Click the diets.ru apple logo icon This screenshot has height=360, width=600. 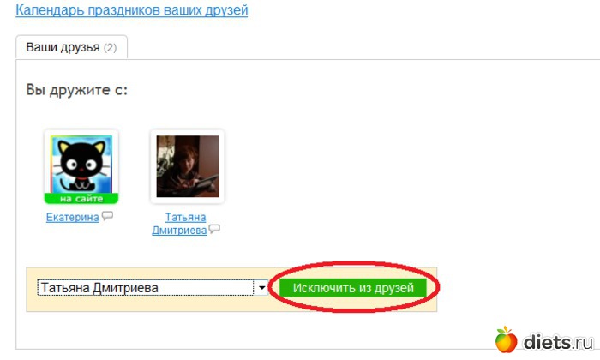click(506, 339)
